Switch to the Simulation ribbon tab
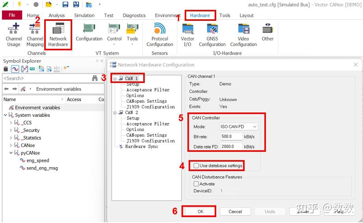The image size is (363, 223). [x=84, y=15]
